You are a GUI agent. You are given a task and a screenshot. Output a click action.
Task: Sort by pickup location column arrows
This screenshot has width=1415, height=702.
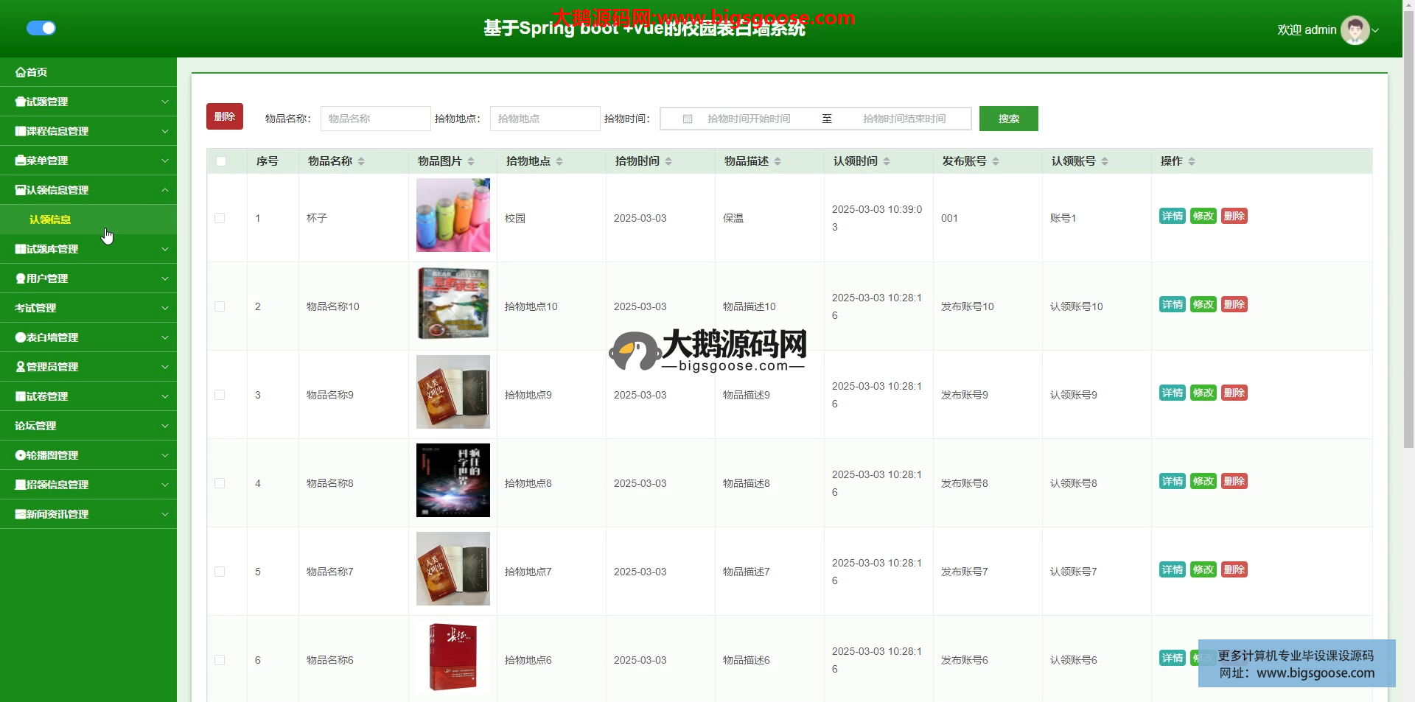coord(559,161)
